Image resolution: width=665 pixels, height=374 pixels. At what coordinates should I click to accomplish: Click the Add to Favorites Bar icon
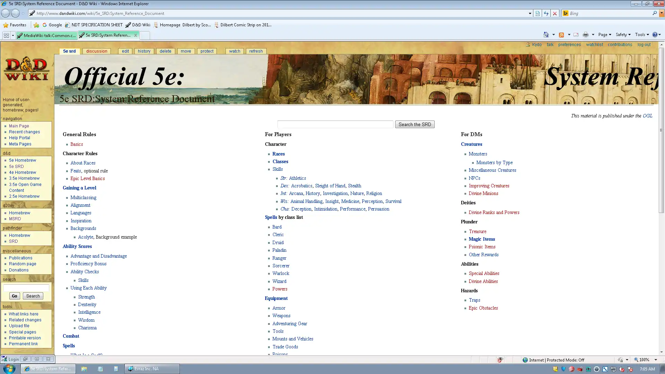click(36, 25)
